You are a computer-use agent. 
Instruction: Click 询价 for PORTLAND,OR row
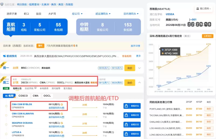(x=209, y=109)
